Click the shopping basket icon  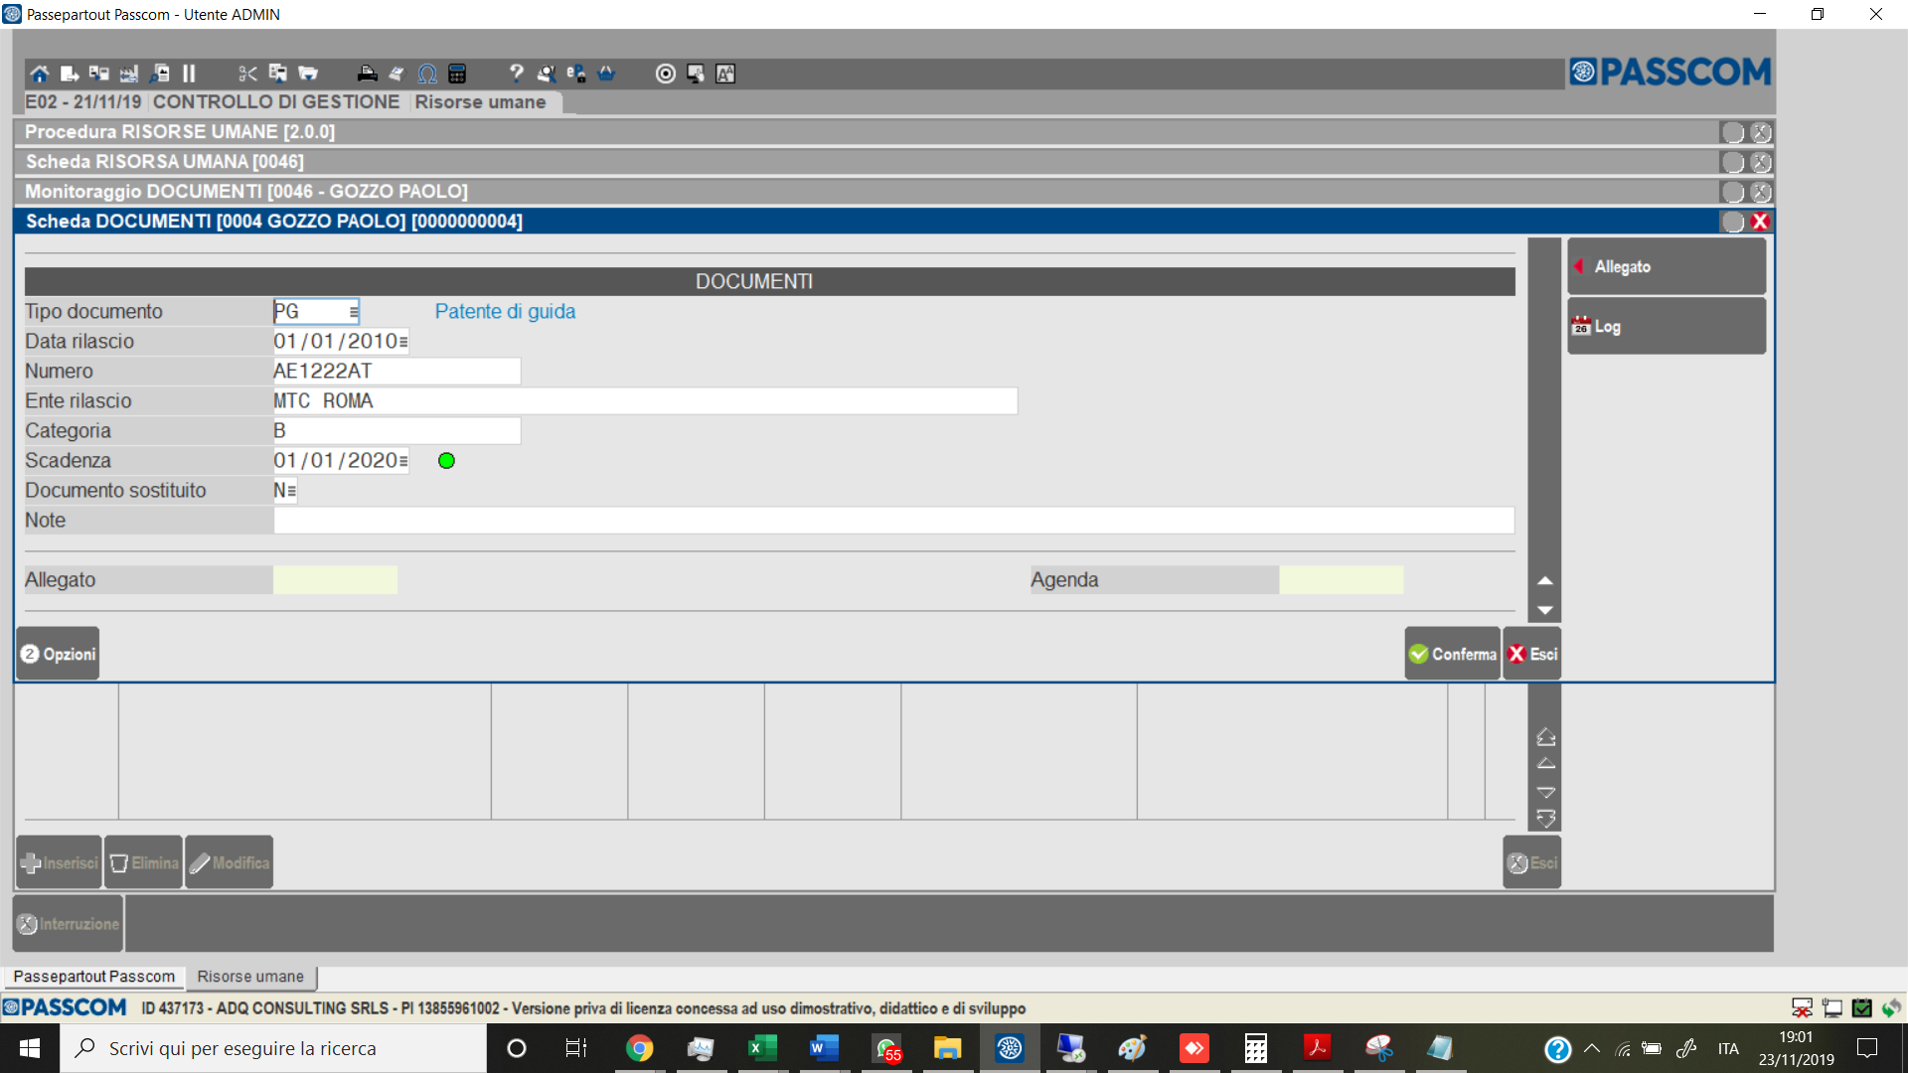click(x=606, y=74)
